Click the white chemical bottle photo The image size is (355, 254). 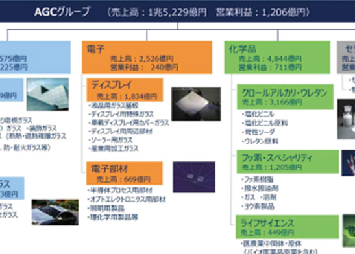346,119
